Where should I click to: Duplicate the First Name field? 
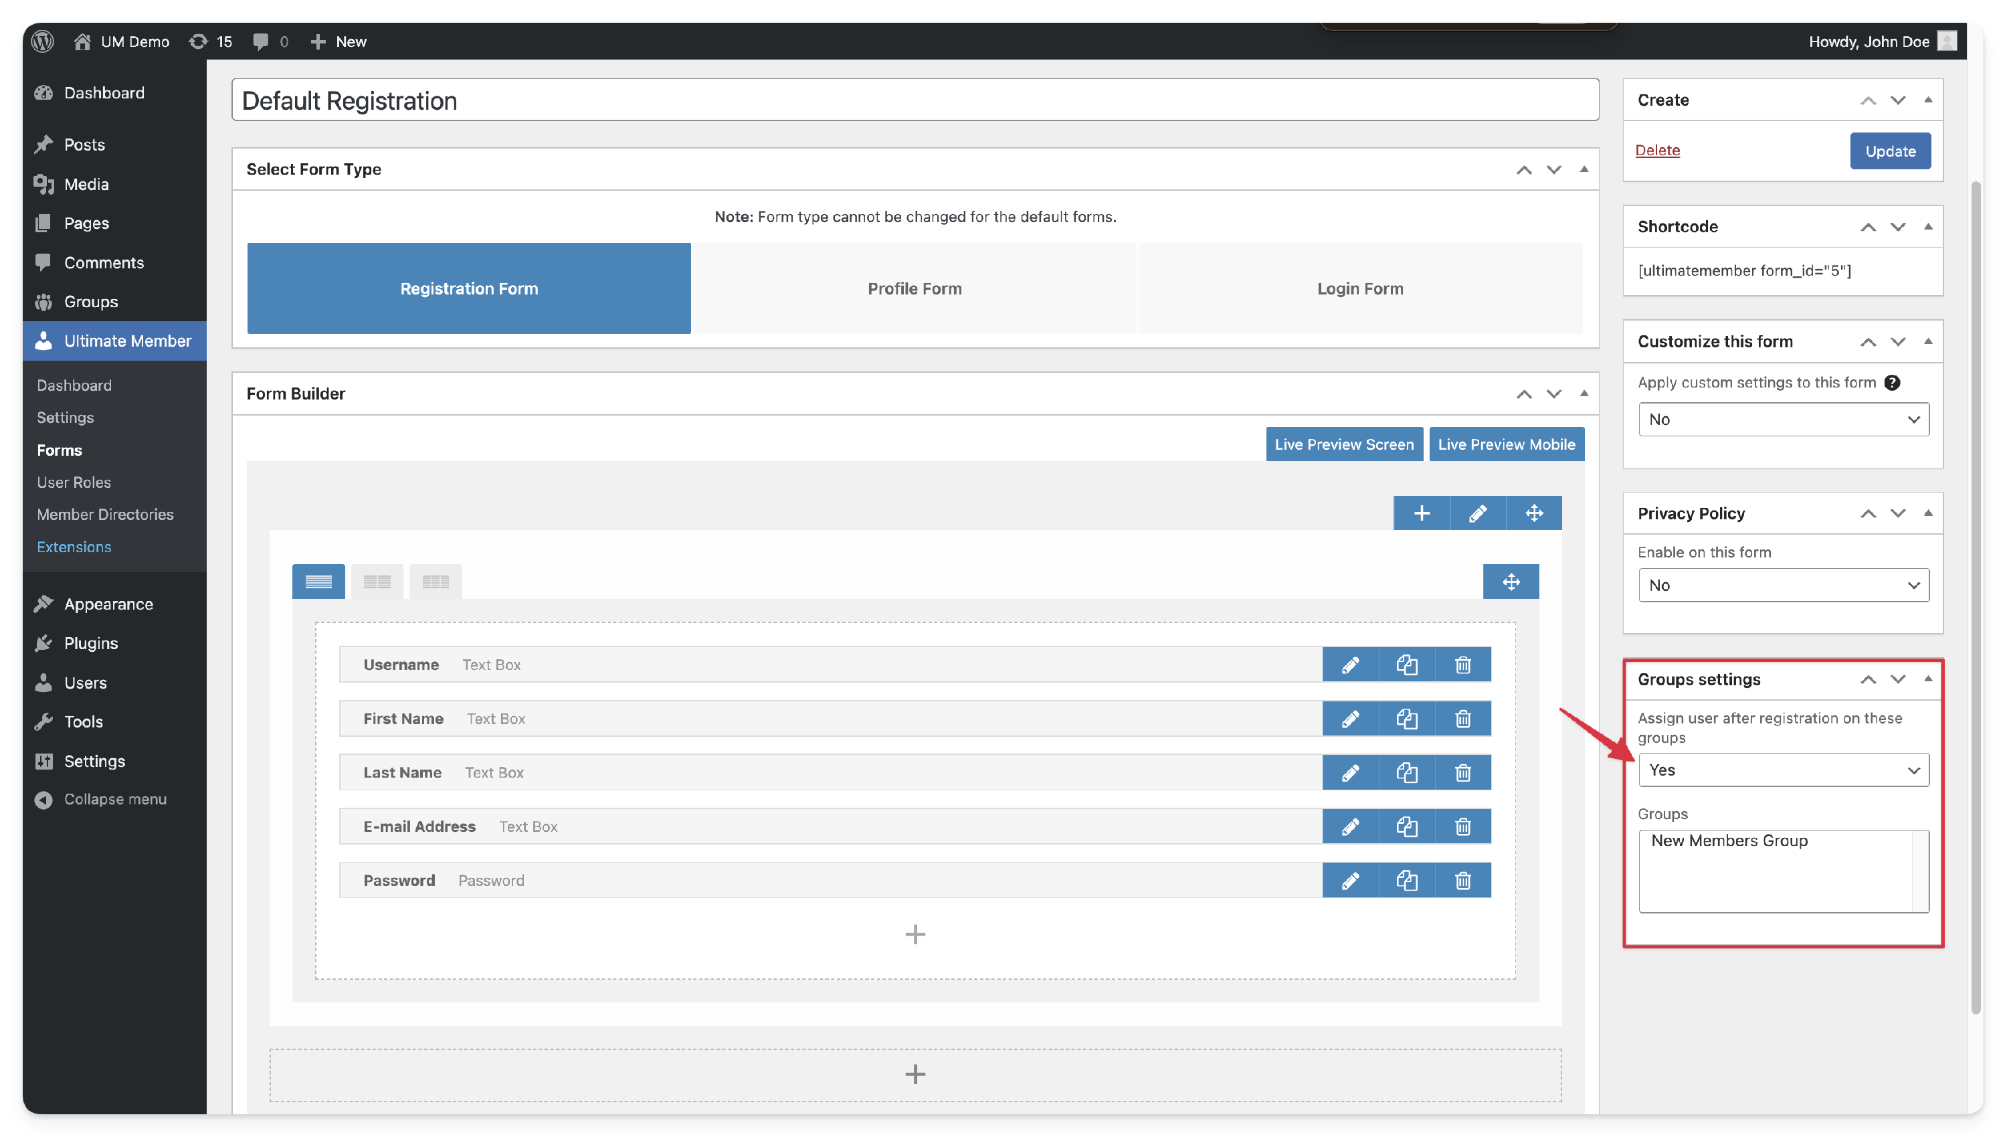(1406, 719)
